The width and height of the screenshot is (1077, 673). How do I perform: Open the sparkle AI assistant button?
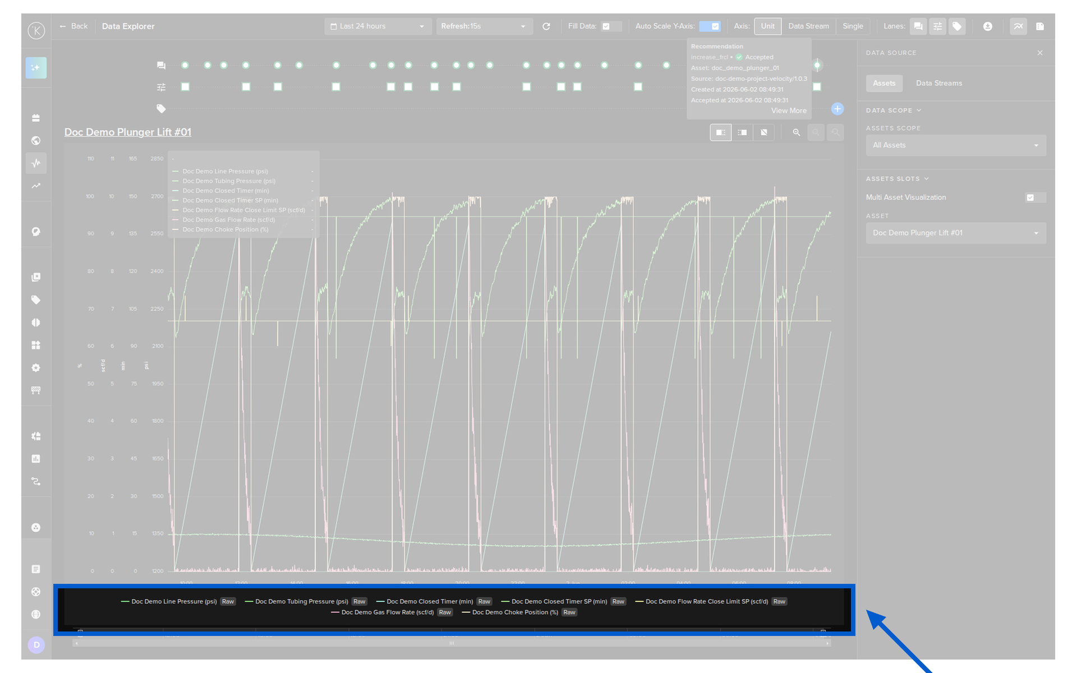(x=36, y=68)
